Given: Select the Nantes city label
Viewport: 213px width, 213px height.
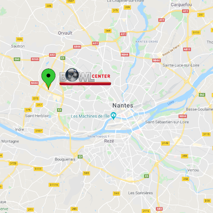Looking at the screenshot, I should 123,105.
